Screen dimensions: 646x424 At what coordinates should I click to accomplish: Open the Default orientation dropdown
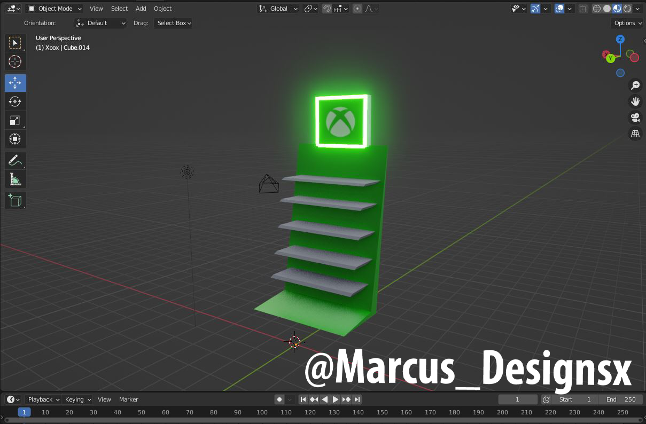pyautogui.click(x=100, y=23)
